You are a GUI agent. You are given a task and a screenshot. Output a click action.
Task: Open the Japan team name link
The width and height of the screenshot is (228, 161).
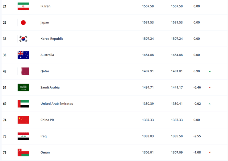(x=45, y=22)
